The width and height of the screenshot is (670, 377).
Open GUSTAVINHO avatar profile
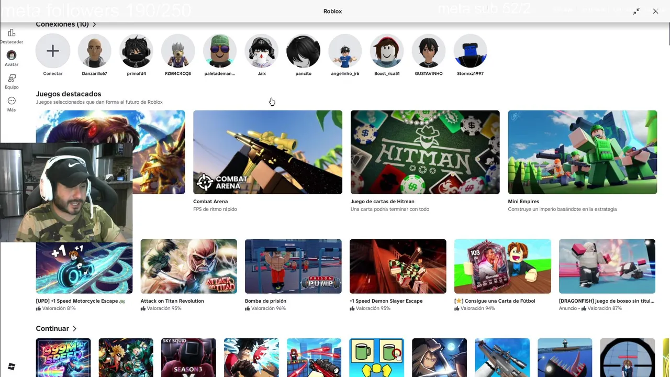[x=429, y=51]
